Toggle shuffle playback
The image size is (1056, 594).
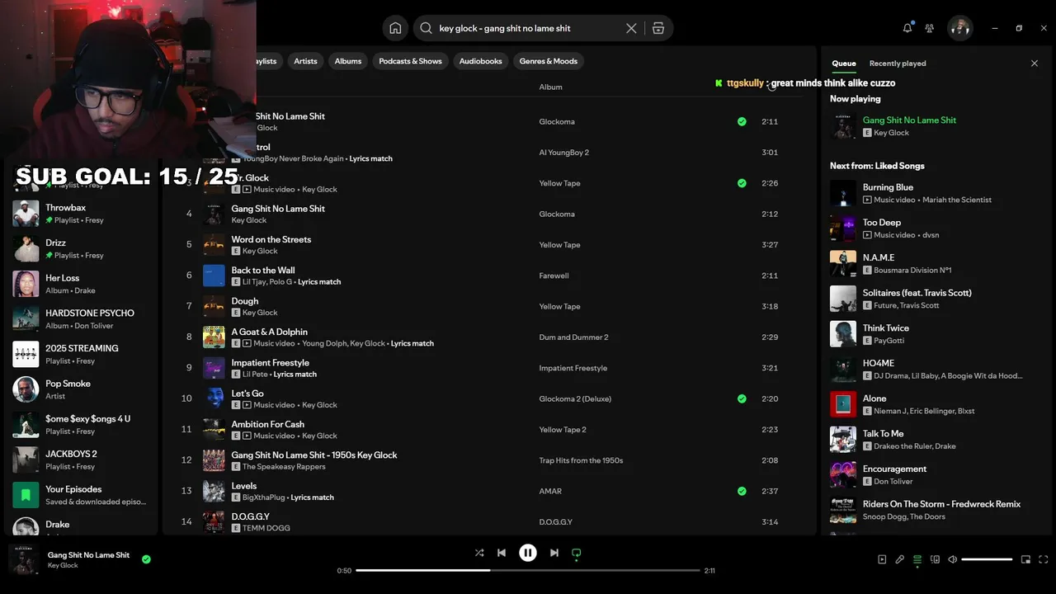479,553
